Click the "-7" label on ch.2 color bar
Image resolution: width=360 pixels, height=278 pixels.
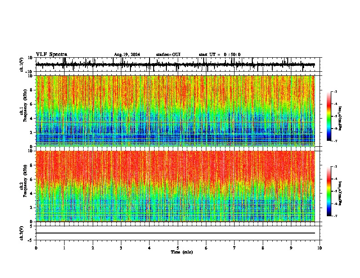(335, 216)
